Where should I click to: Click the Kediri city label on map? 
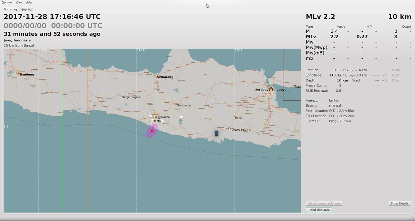coord(238,118)
